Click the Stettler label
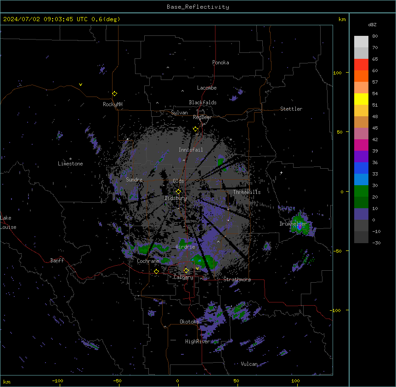The width and height of the screenshot is (396, 387). [x=291, y=109]
